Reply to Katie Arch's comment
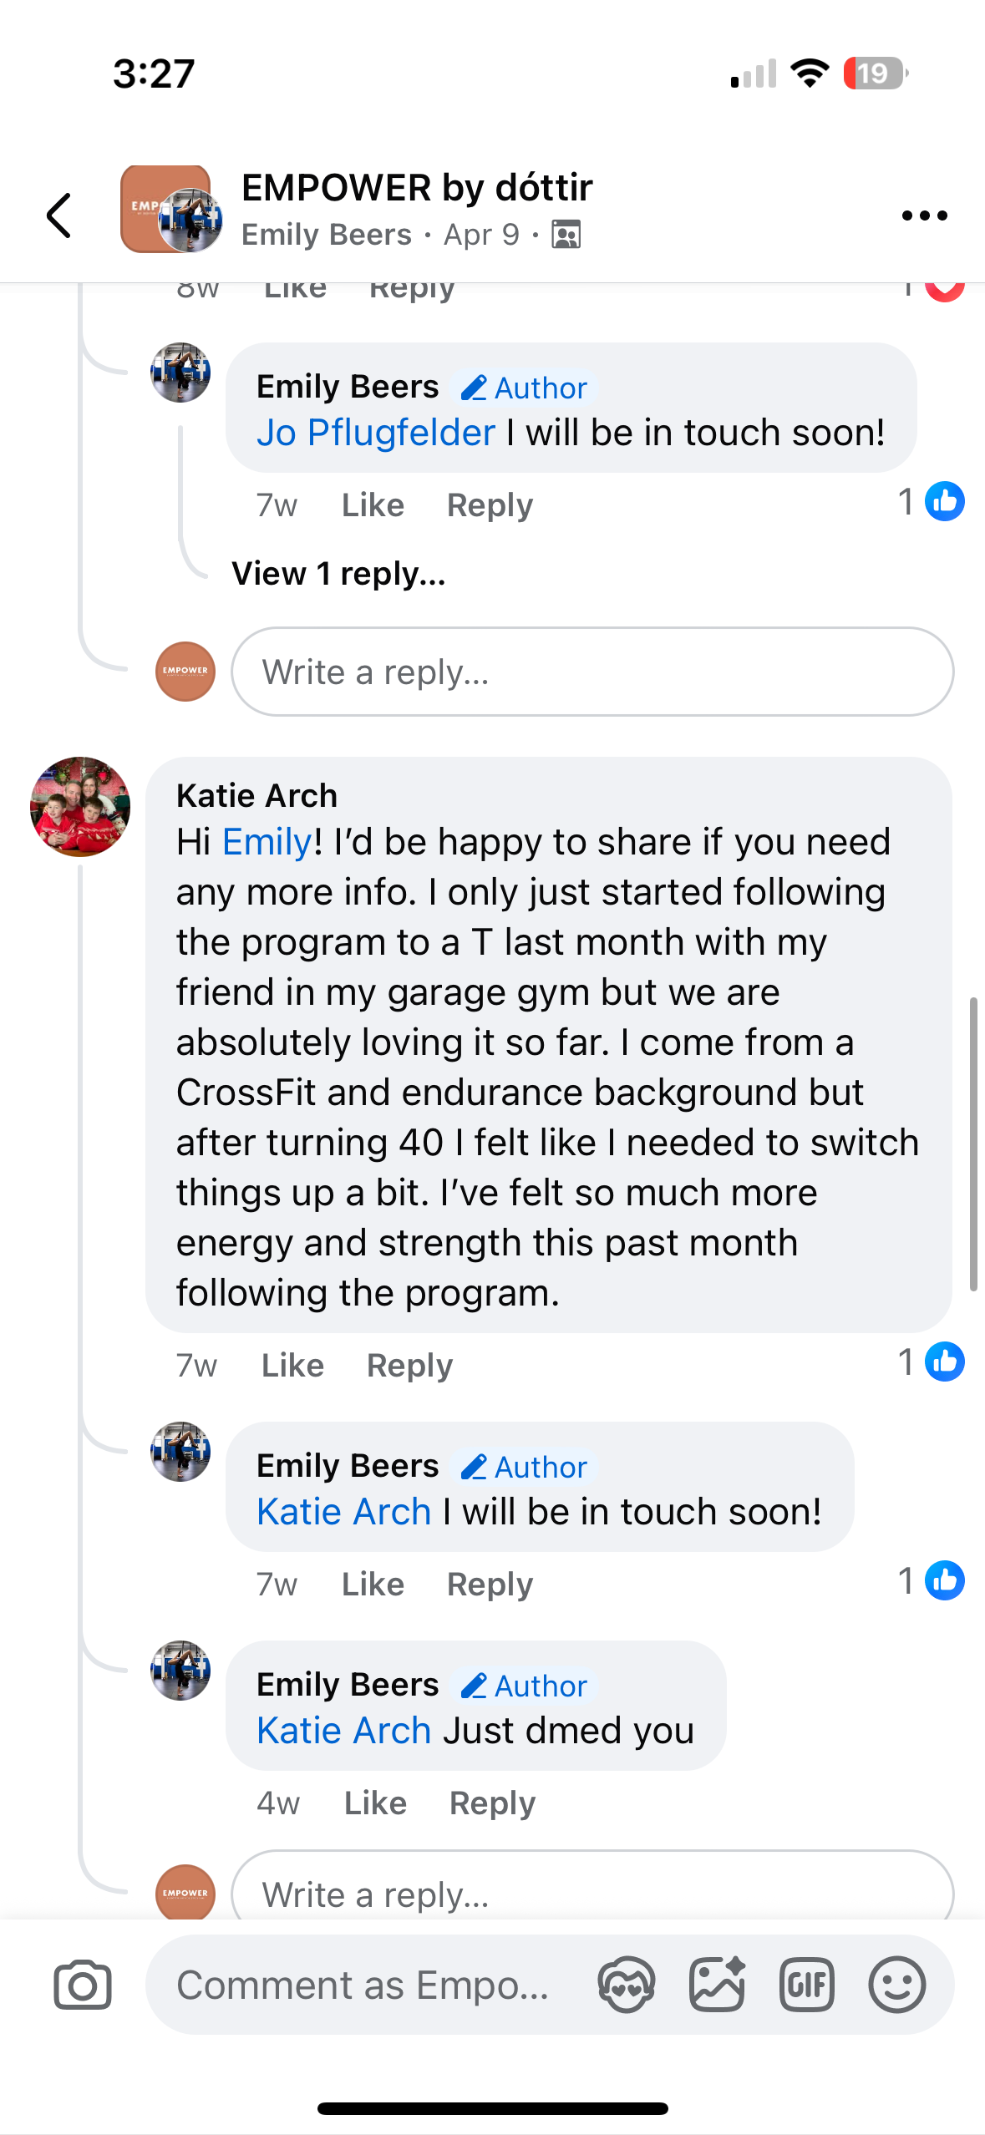Screen dimensions: 985x2135 pyautogui.click(x=409, y=1365)
